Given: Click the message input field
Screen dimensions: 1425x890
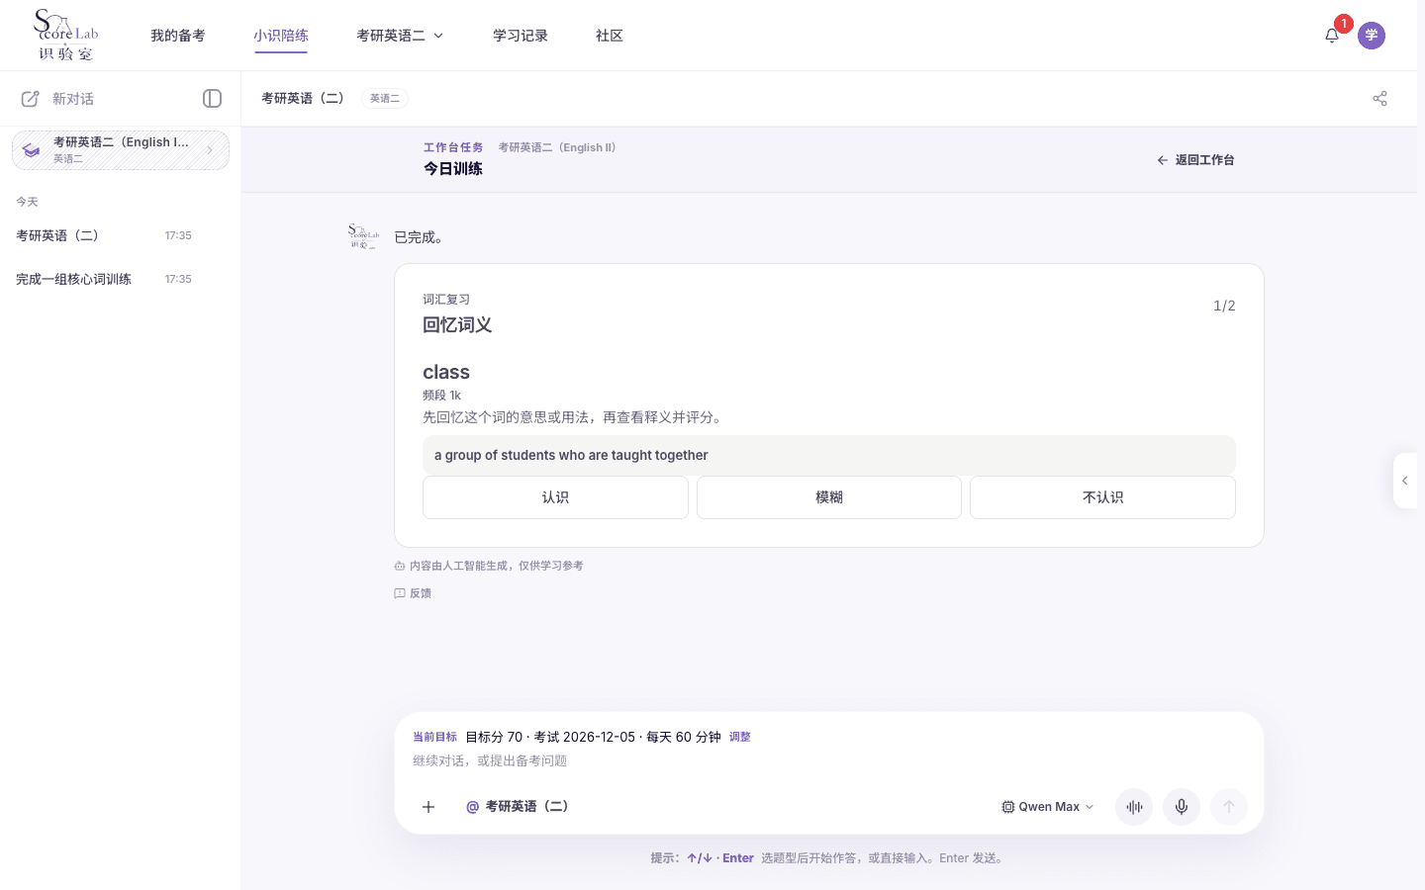Looking at the screenshot, I should coord(829,760).
